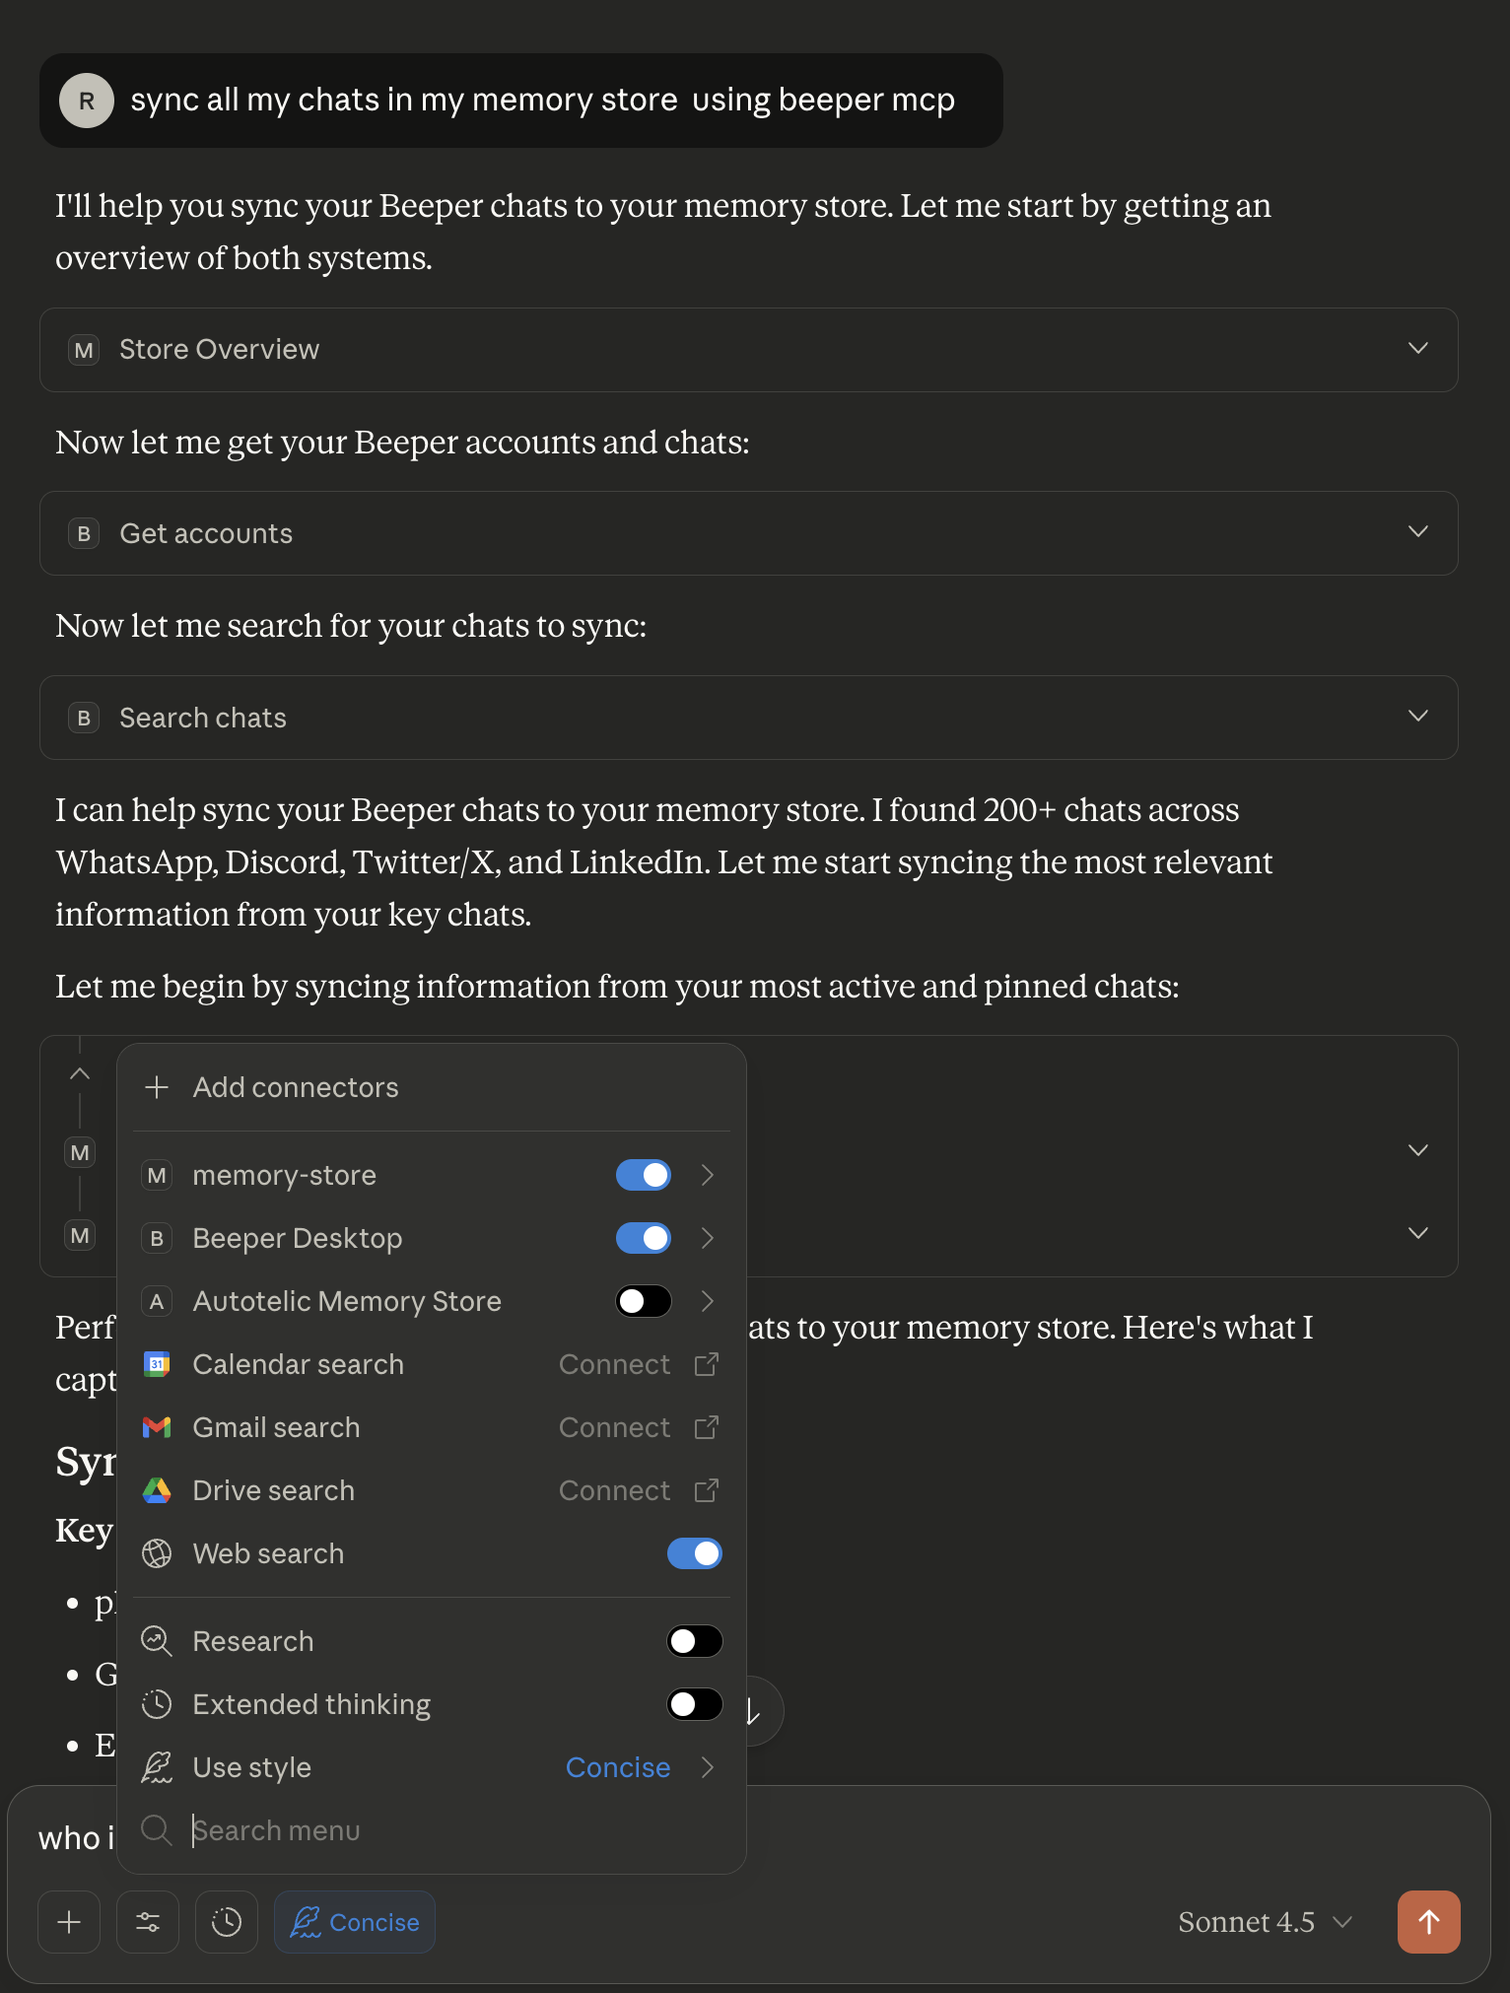Screen dimensions: 1510x1993
Task: Click the Gmail search icon
Action: (157, 1427)
